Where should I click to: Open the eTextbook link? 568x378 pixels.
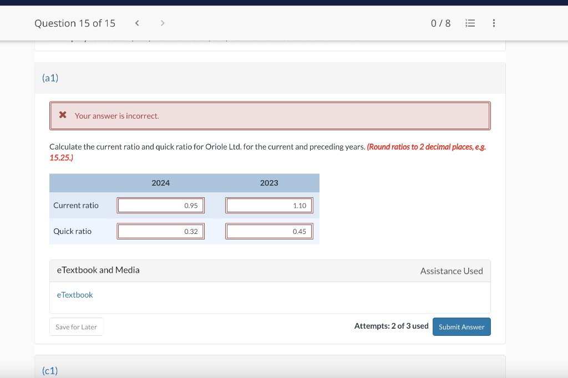(x=75, y=294)
